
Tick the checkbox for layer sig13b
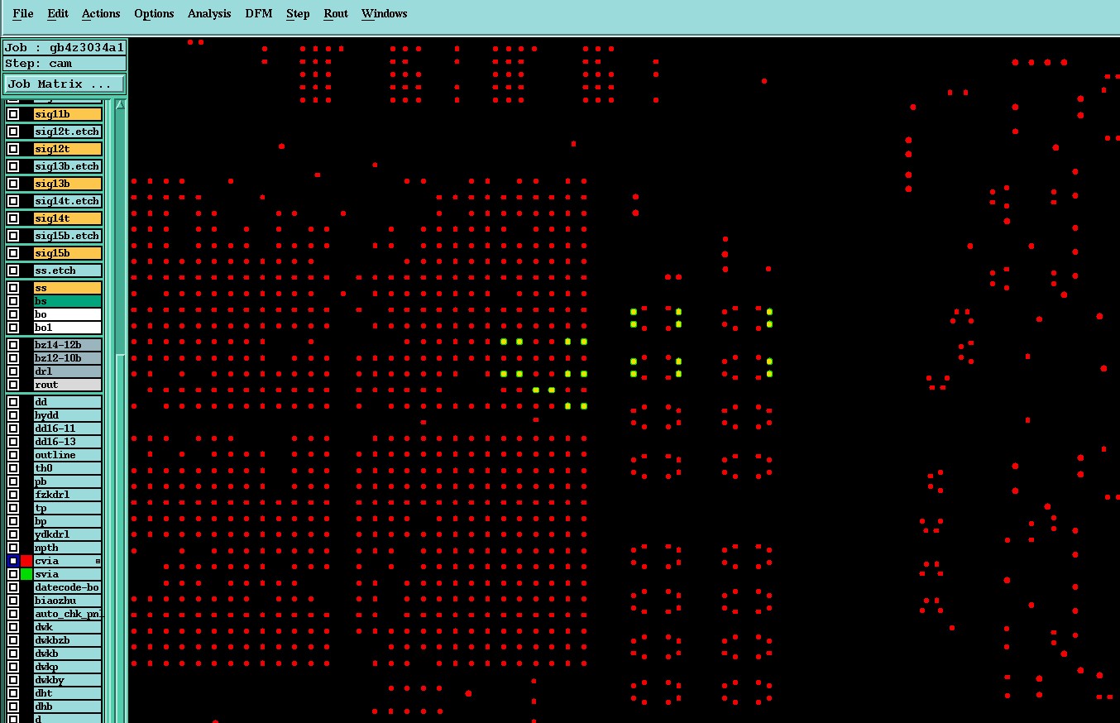click(x=13, y=184)
